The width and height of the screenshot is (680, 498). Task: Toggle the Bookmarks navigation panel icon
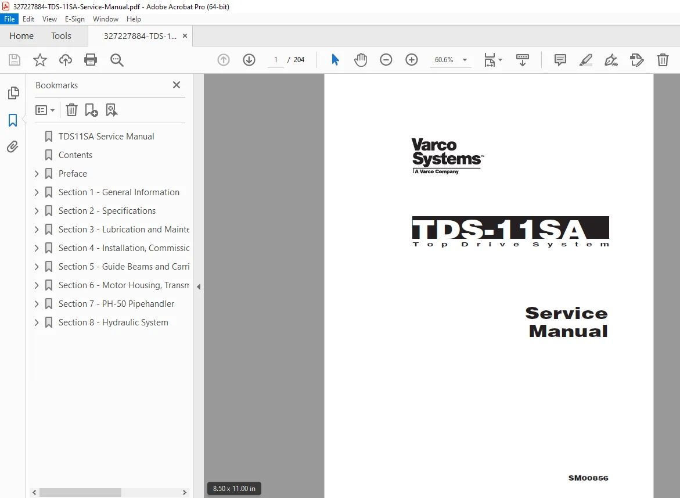[13, 120]
